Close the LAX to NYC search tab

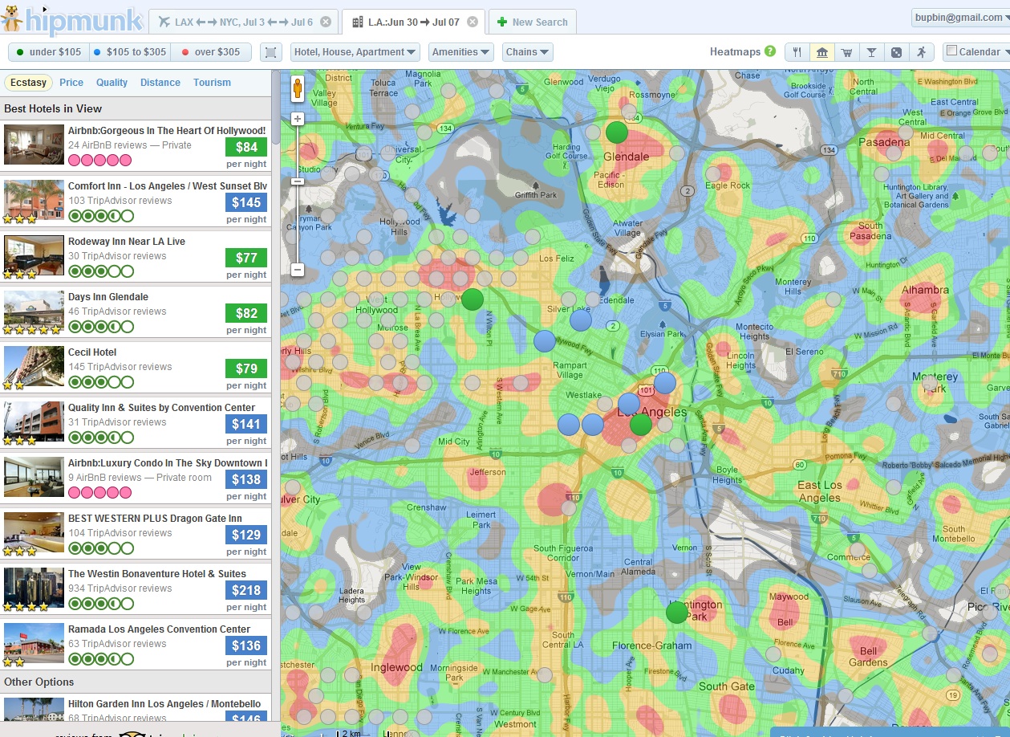click(325, 22)
